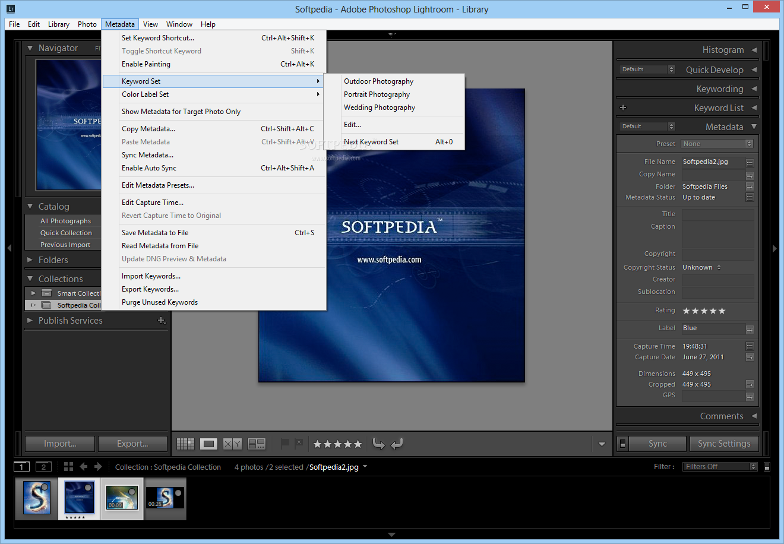This screenshot has width=784, height=544.
Task: Open the Photo menu
Action: click(87, 24)
